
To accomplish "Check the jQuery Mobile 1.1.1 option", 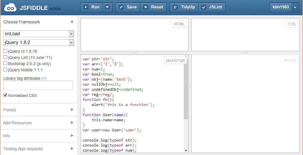I will 5,70.
